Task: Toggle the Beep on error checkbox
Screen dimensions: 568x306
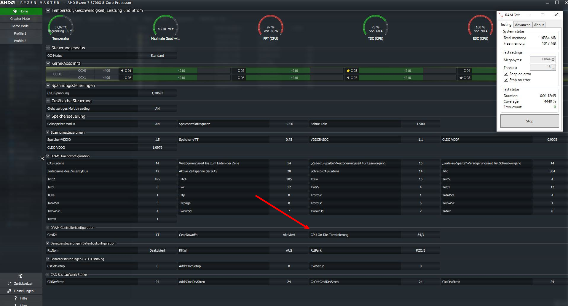Action: click(506, 74)
